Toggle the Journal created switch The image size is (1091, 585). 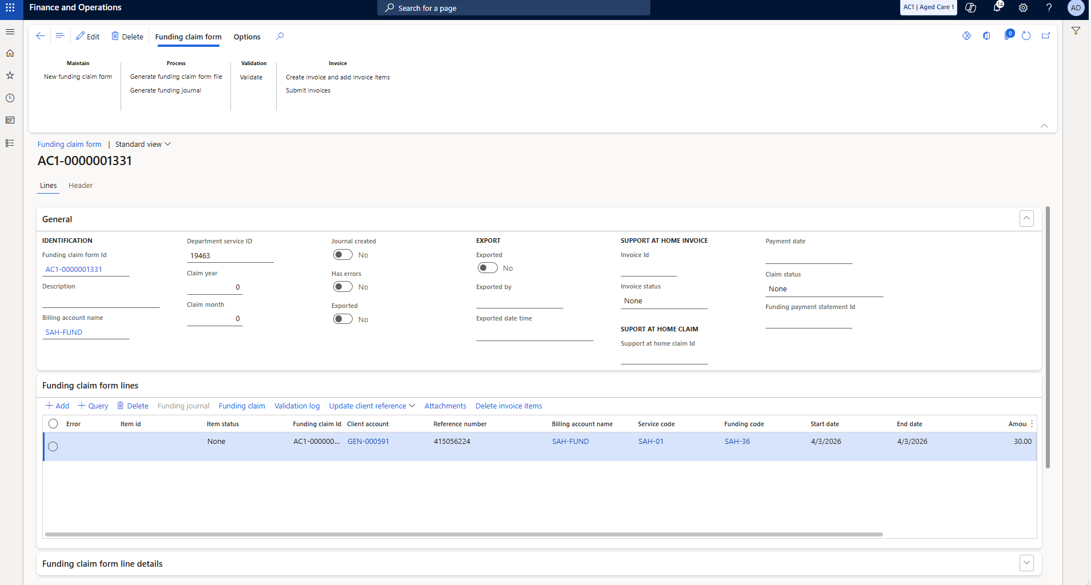pyautogui.click(x=343, y=255)
